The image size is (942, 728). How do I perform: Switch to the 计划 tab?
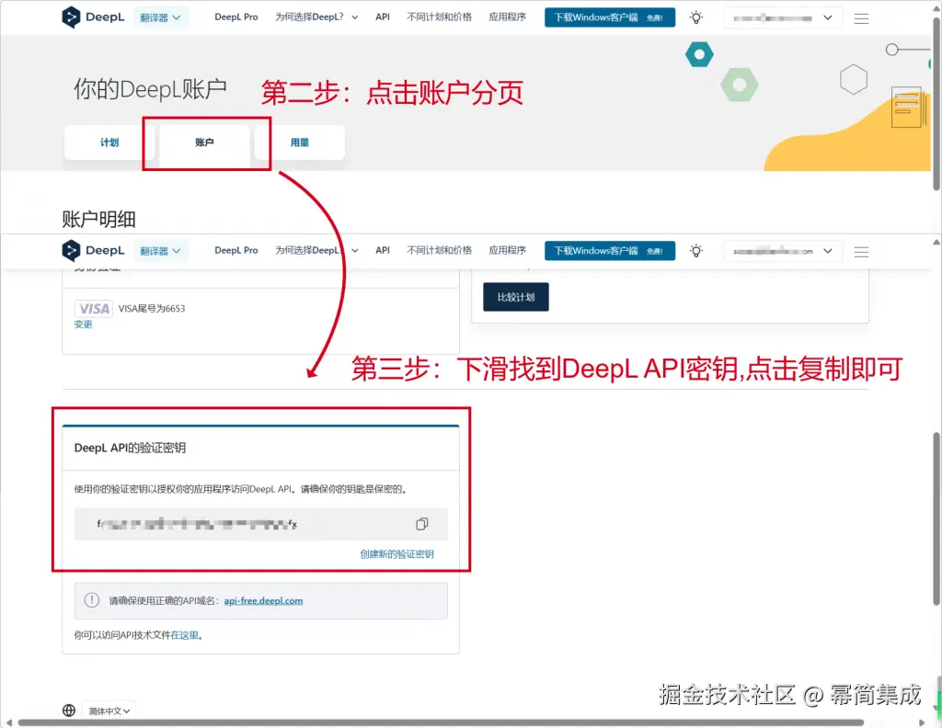[x=109, y=142]
